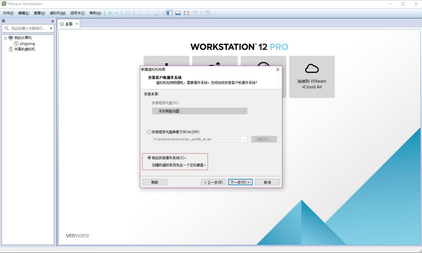The width and height of the screenshot is (422, 253).
Task: Click the VMware Workstation title bar app icon
Action: pos(4,4)
